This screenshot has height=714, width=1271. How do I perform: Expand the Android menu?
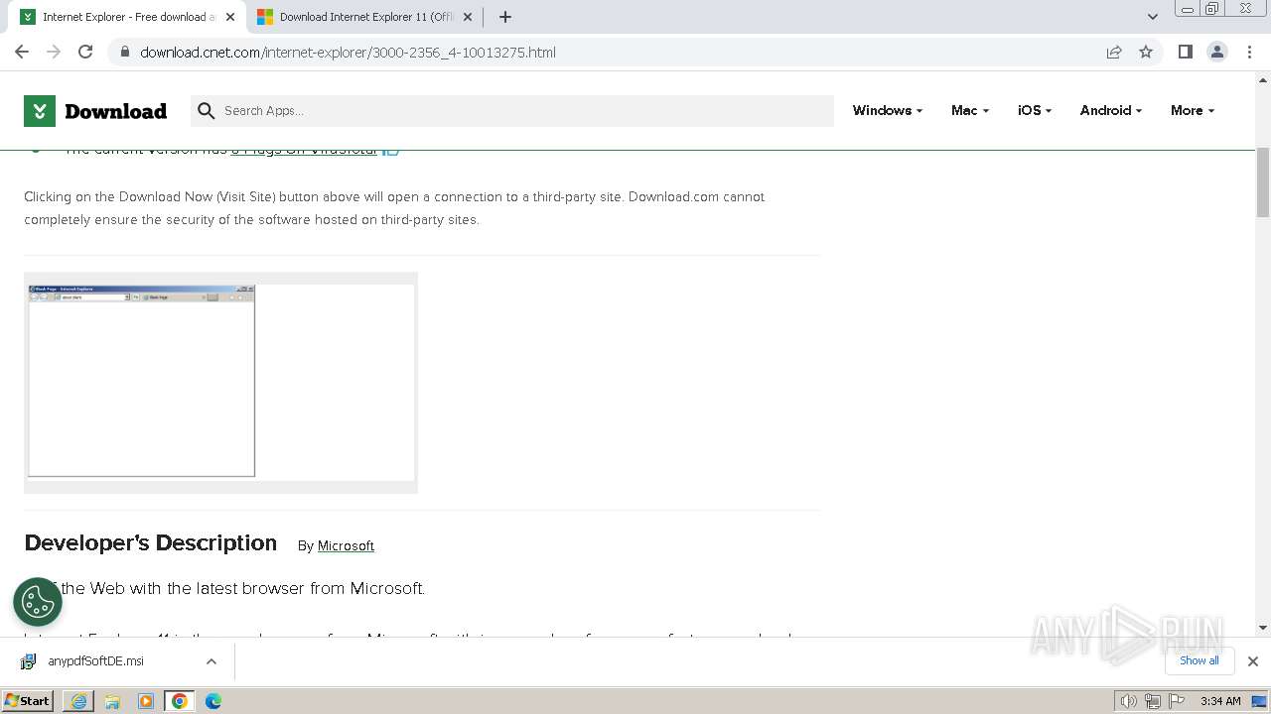click(1111, 110)
